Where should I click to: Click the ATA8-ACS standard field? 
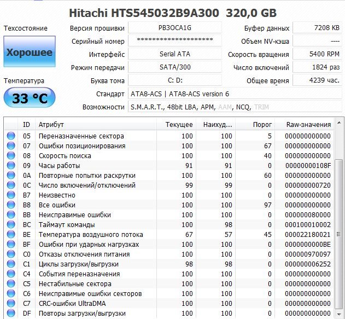[235, 94]
